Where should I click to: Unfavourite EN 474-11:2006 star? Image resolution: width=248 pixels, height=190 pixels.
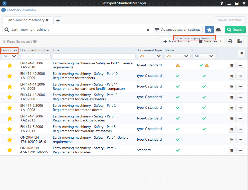pos(10,87)
